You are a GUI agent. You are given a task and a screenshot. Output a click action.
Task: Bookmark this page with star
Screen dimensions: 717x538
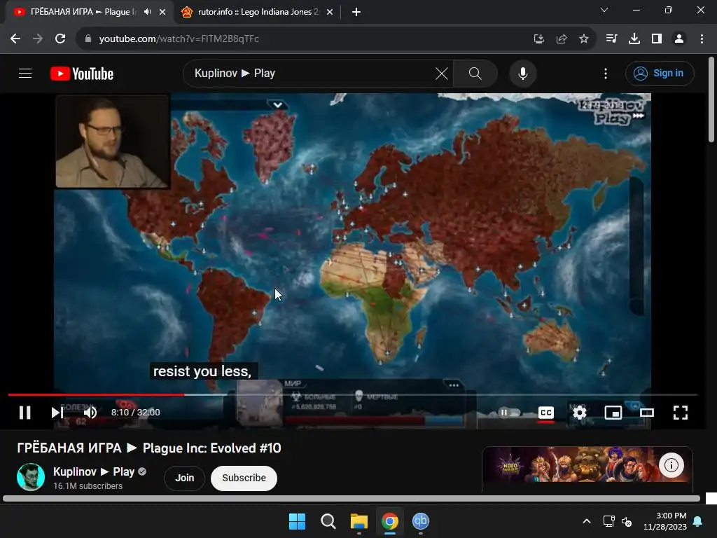584,39
